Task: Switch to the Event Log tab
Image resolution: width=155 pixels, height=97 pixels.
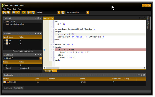Action: point(8,88)
